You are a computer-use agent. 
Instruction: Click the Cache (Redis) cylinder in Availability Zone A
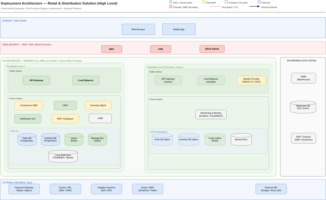pyautogui.click(x=74, y=139)
